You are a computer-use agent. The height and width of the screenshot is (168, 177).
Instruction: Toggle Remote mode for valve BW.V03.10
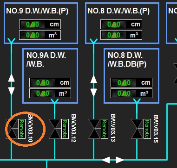[22, 129]
